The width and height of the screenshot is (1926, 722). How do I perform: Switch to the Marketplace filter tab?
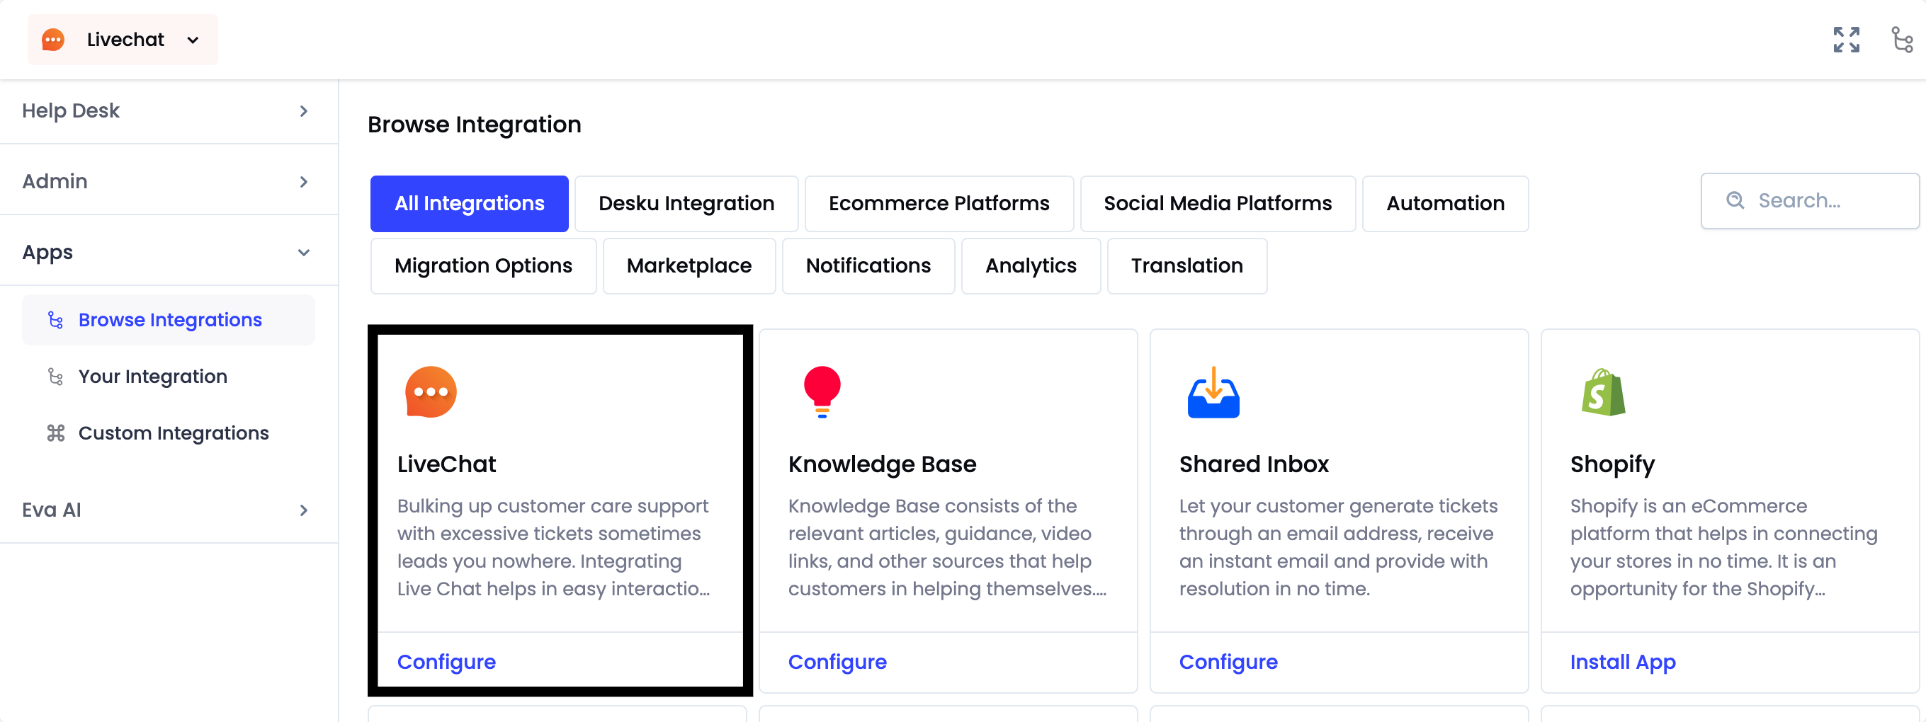click(x=689, y=265)
